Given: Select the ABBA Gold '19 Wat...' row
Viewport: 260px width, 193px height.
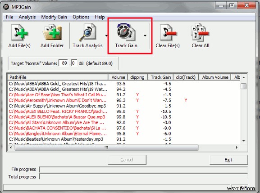Looking at the screenshot, I should [124, 89].
